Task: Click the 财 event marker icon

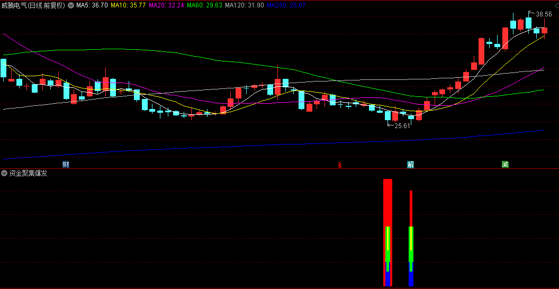Action: pos(66,164)
